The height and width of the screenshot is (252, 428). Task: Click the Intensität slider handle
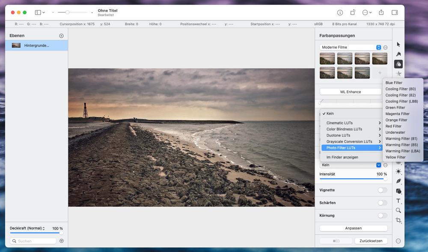(385, 179)
